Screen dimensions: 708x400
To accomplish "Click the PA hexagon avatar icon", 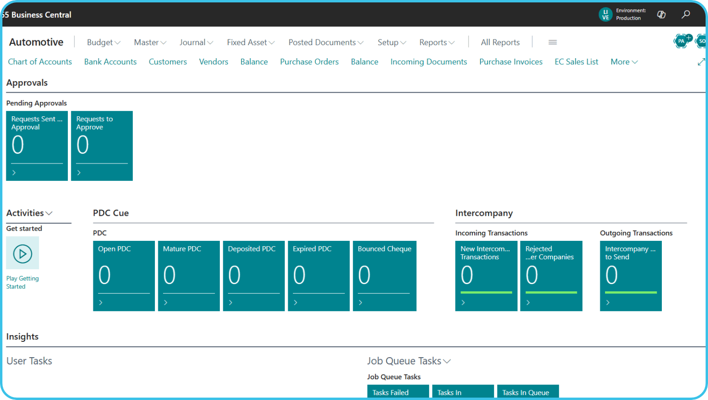I will tap(682, 41).
